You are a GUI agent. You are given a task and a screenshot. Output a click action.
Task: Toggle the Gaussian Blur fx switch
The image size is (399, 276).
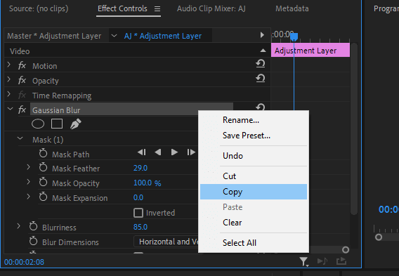coord(22,110)
